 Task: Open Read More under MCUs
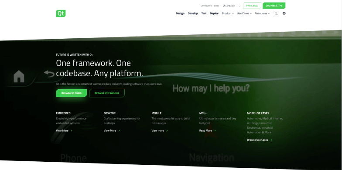click(208, 130)
